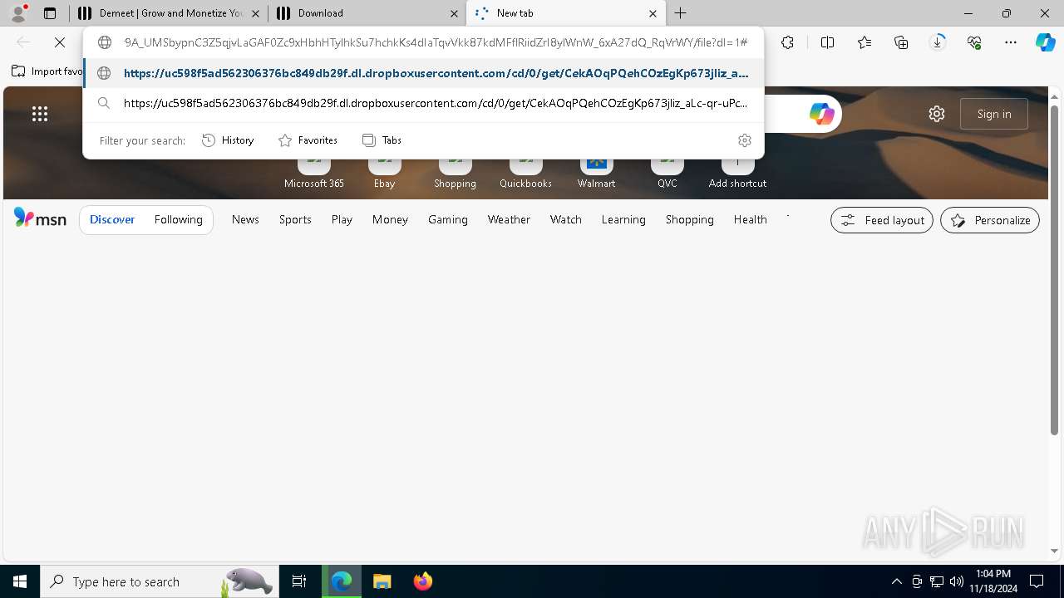Open the browser profile icon
The width and height of the screenshot is (1064, 598).
(x=17, y=13)
